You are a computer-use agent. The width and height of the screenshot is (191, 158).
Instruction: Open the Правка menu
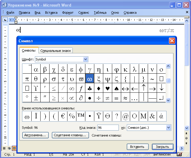tap(24, 13)
